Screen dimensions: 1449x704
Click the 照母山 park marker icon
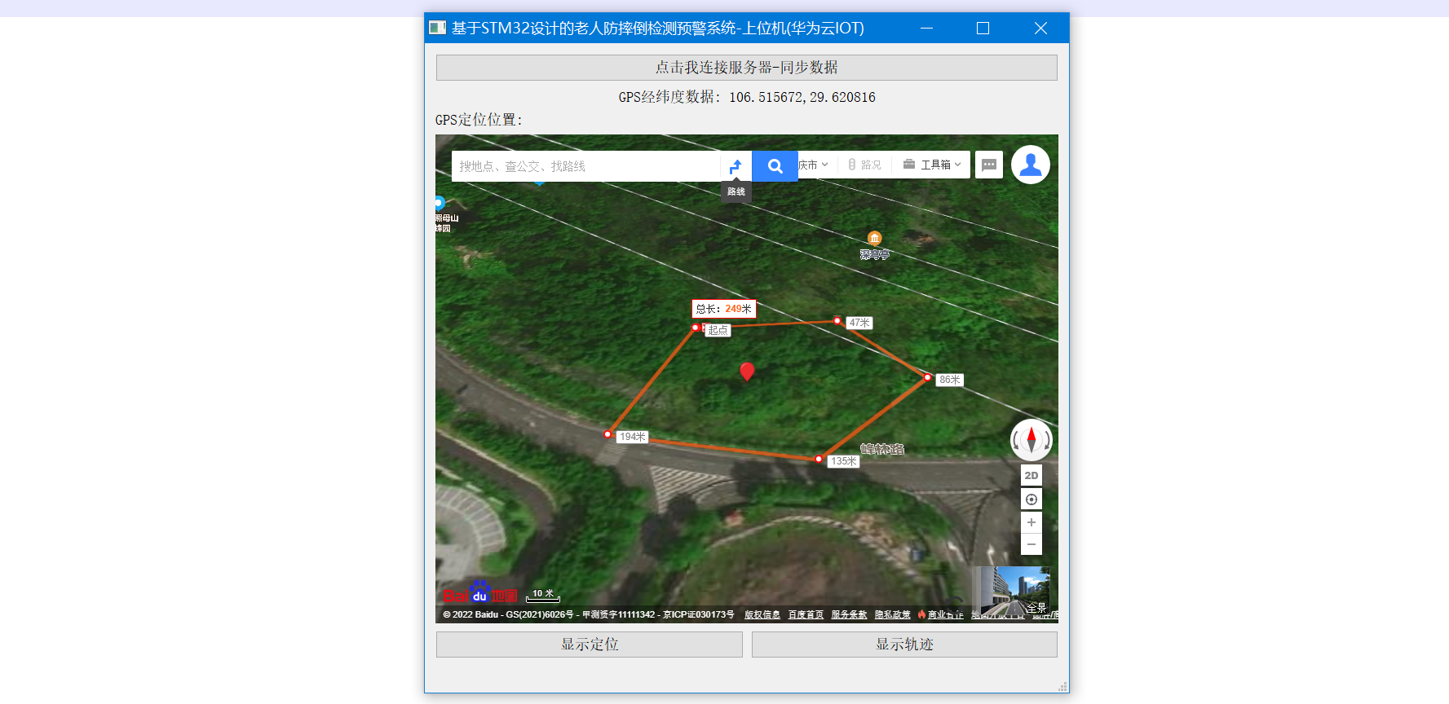coord(440,203)
